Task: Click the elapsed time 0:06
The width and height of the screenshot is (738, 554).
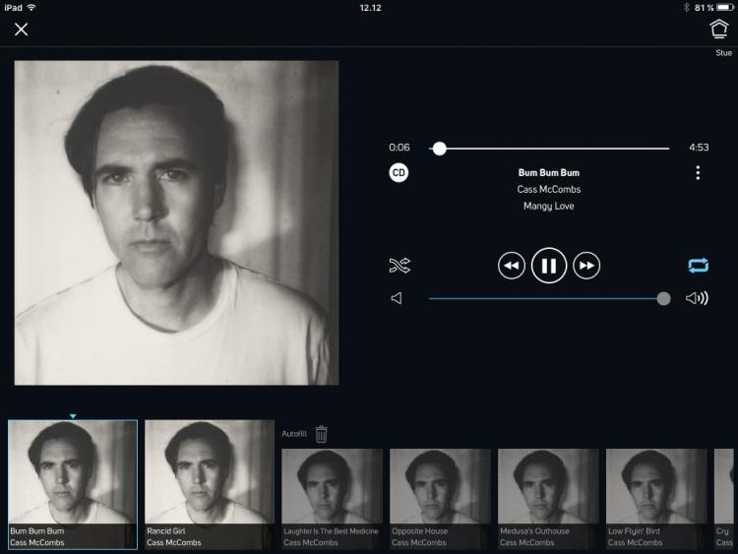Action: click(400, 148)
